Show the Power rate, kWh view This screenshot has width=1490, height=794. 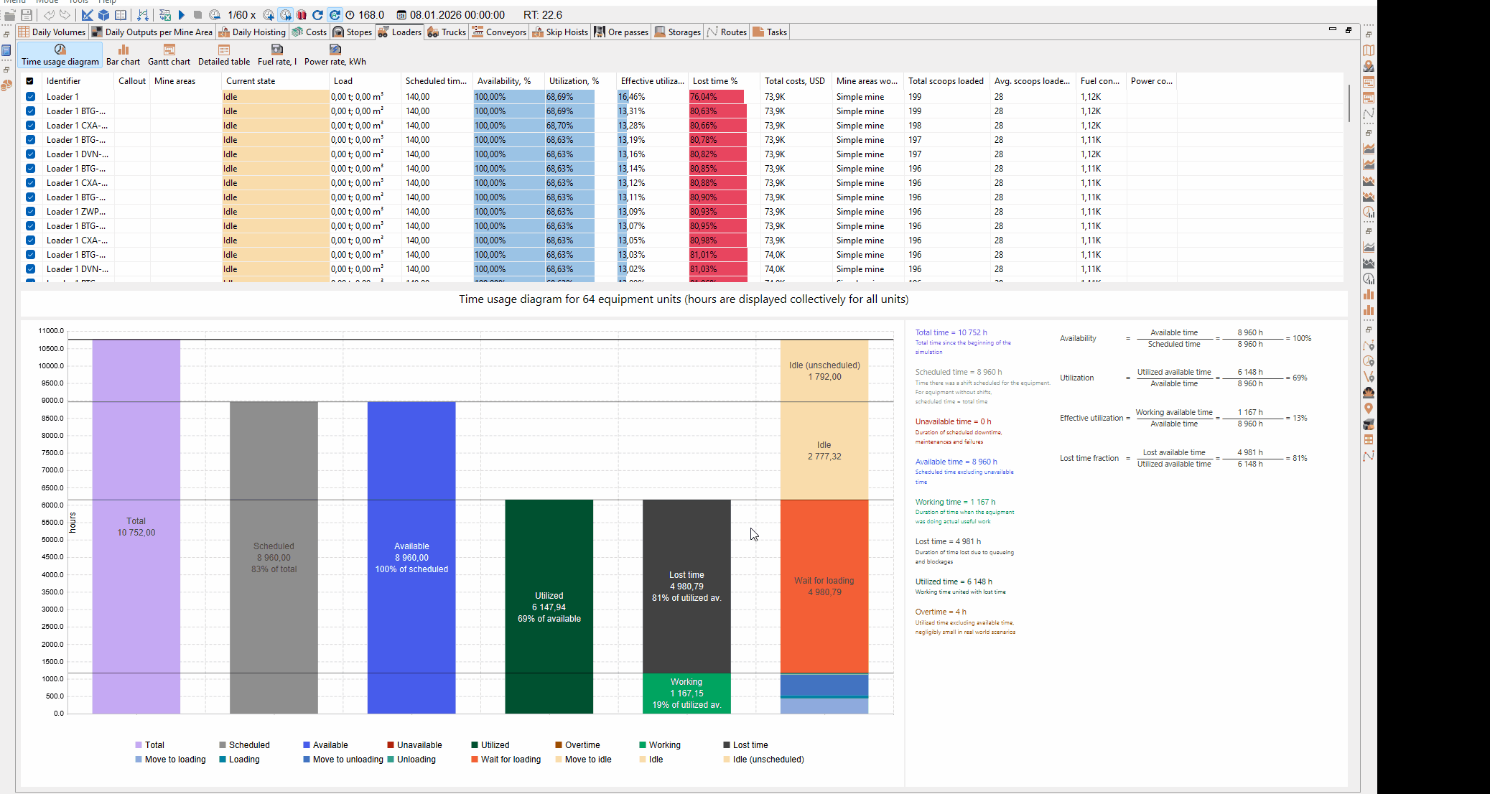point(335,55)
